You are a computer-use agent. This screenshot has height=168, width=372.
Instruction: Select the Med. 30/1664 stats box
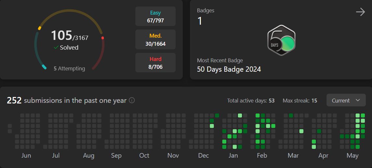click(x=155, y=40)
